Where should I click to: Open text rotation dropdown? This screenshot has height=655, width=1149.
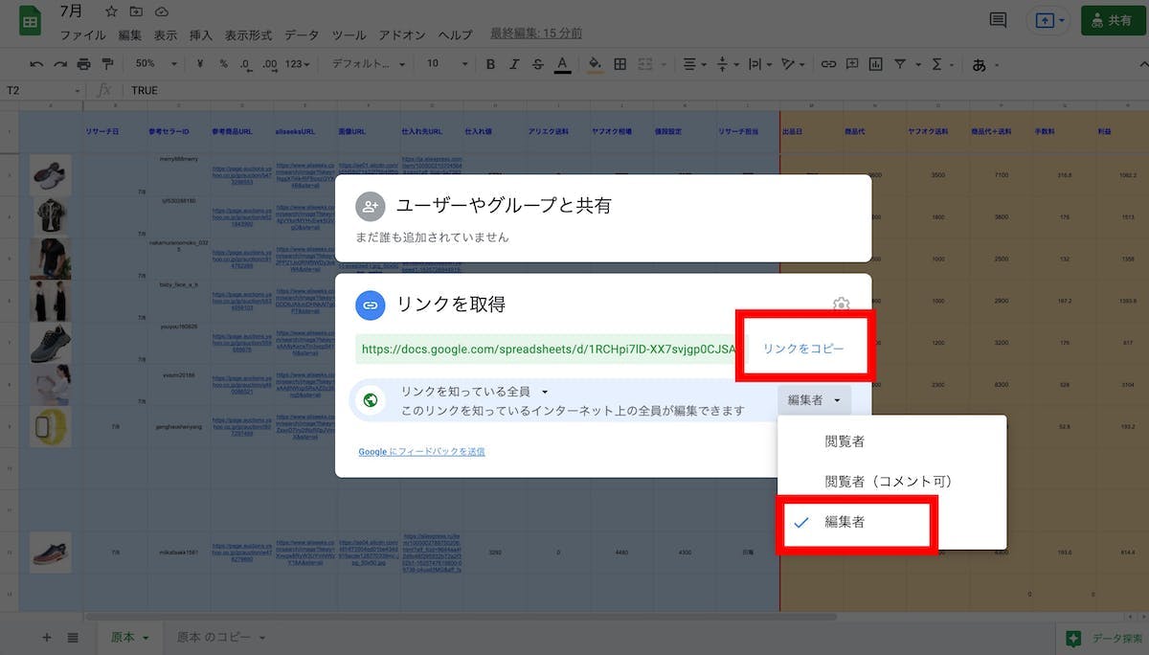793,64
